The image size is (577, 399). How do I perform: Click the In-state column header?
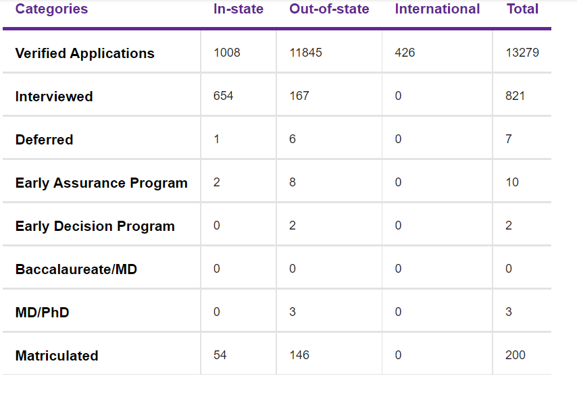click(x=238, y=9)
